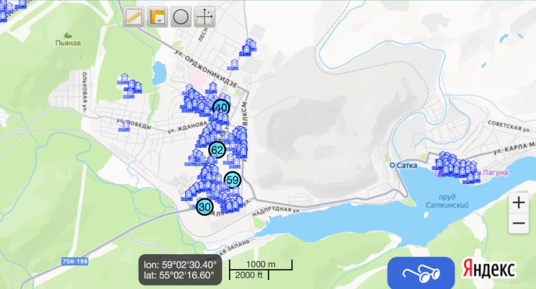Click the 1000 m scale bar
536x289 pixels.
pyautogui.click(x=261, y=265)
